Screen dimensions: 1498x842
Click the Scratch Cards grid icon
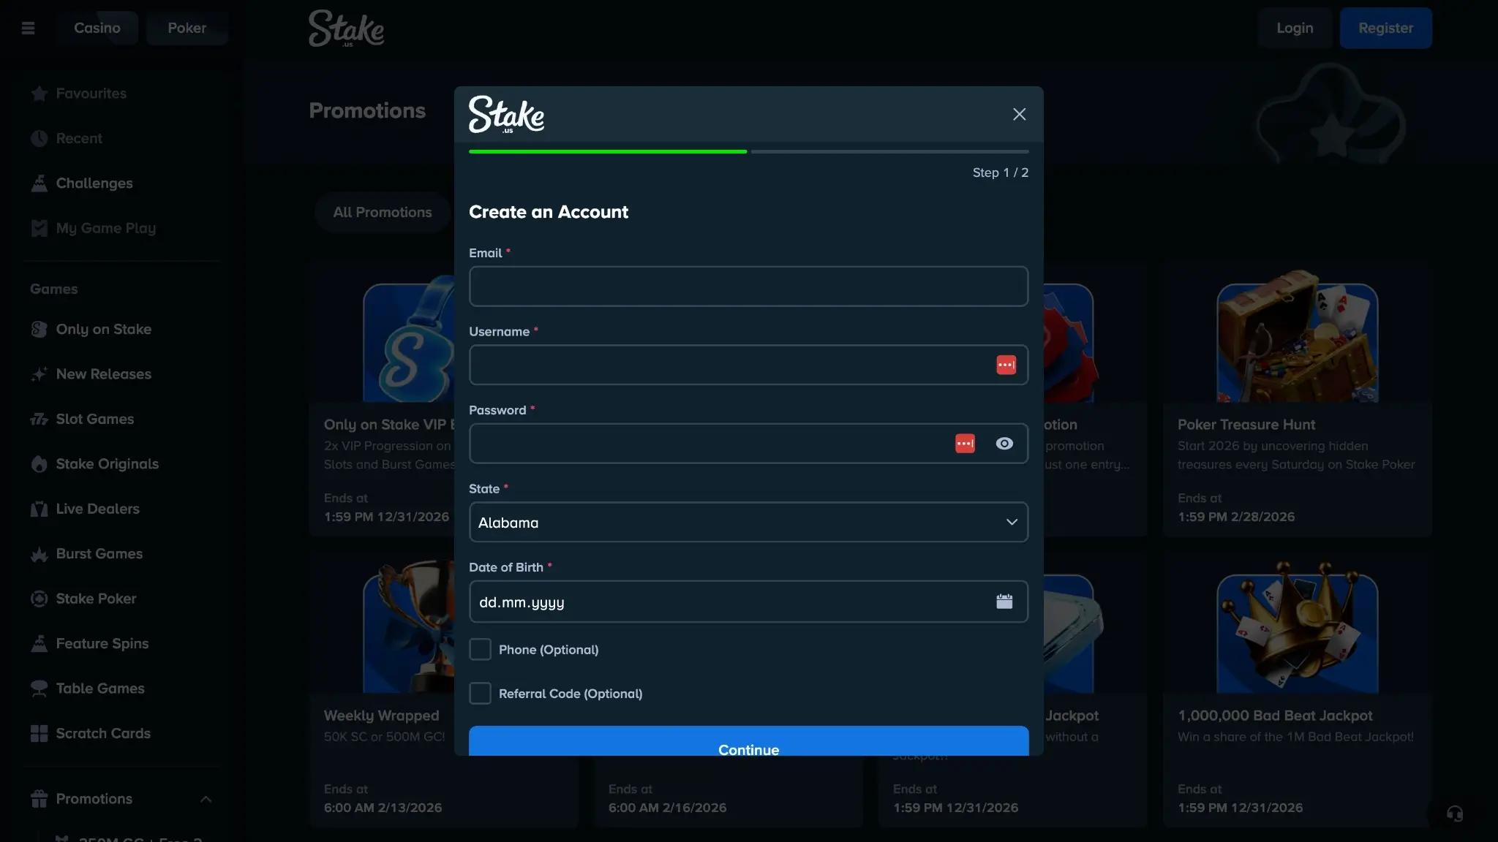click(39, 734)
